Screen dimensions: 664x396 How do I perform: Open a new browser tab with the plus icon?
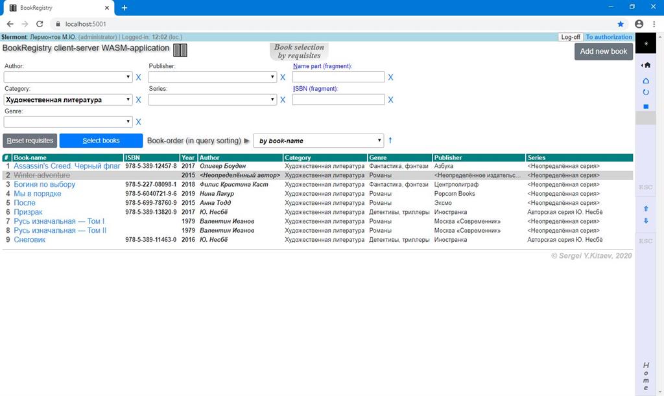point(124,8)
